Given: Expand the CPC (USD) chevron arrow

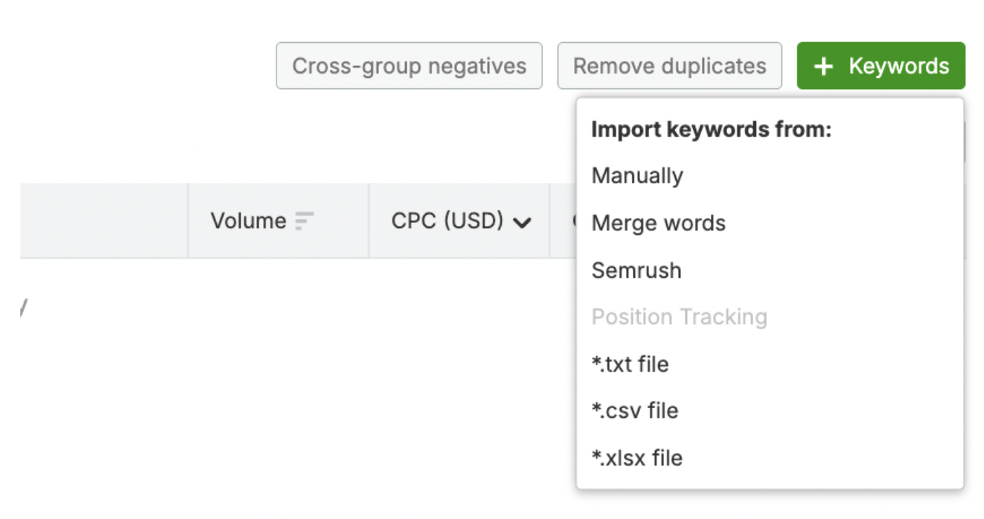Looking at the screenshot, I should [521, 222].
